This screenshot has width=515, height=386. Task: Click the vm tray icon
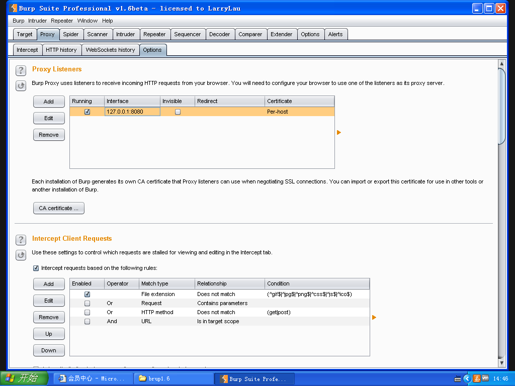(485, 378)
